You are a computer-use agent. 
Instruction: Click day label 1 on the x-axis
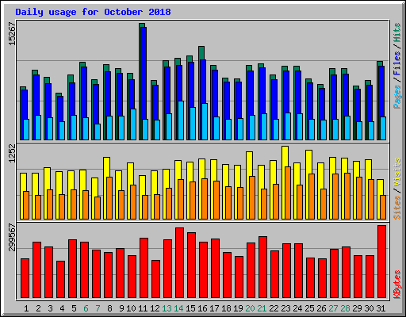(x=26, y=308)
